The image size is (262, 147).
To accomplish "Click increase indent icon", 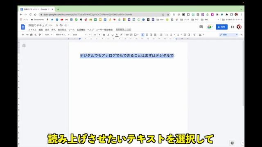I will tap(189, 35).
